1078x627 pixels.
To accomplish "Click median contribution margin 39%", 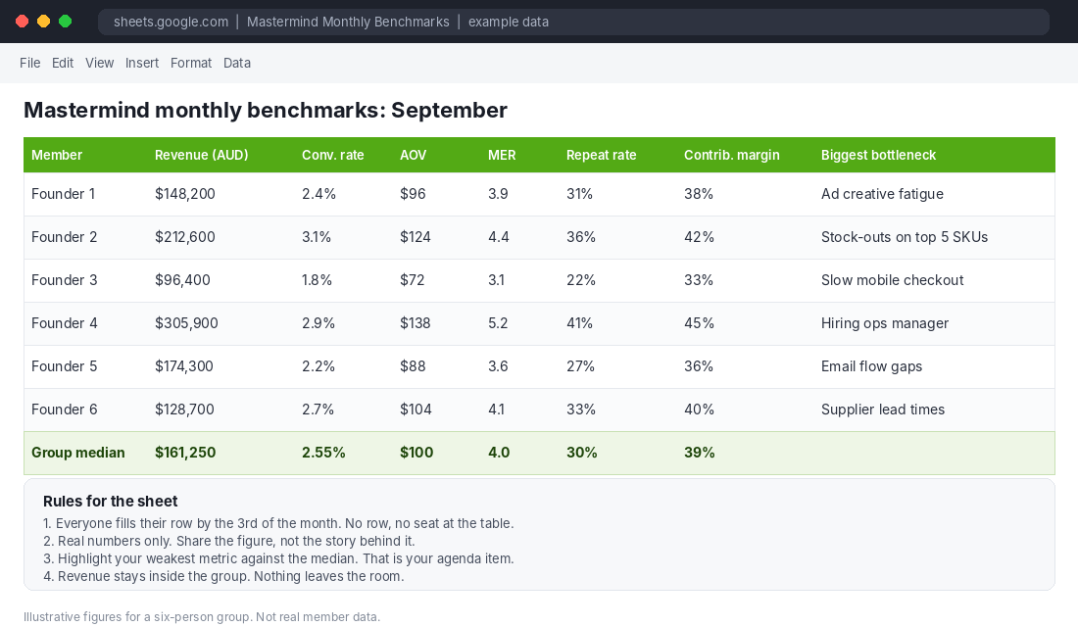I will (x=699, y=453).
